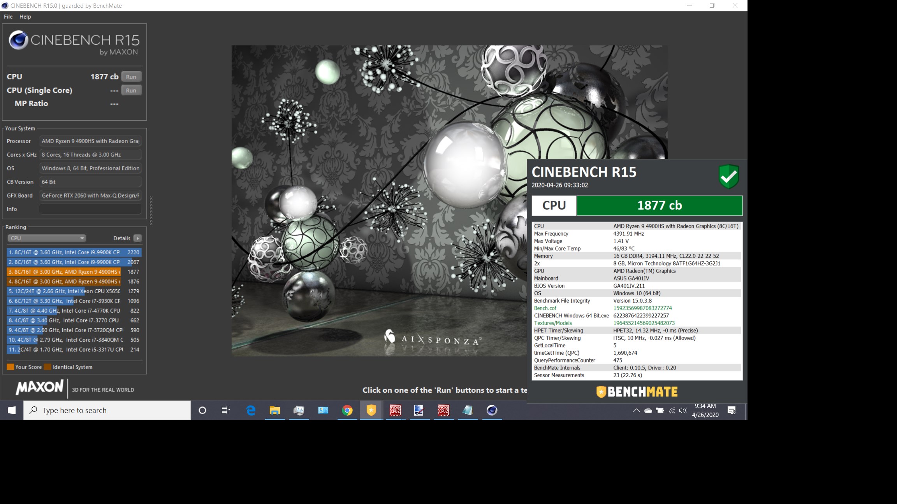Click the brown Identical System legend swatch
This screenshot has height=504, width=897.
click(47, 367)
